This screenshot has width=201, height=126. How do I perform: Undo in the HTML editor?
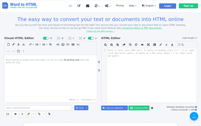[x=130, y=45]
